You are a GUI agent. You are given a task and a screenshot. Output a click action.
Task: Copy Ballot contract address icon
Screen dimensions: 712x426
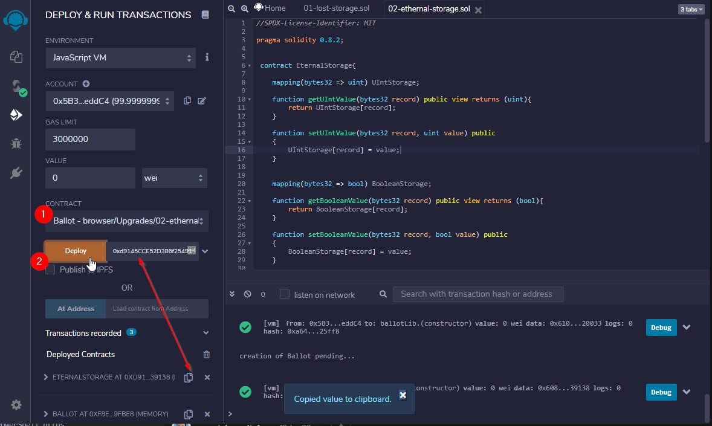[189, 414]
